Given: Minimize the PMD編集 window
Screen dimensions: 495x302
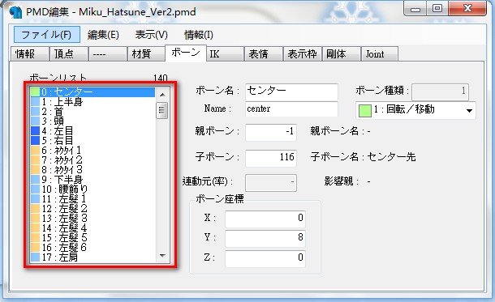Looking at the screenshot, I should 415,9.
